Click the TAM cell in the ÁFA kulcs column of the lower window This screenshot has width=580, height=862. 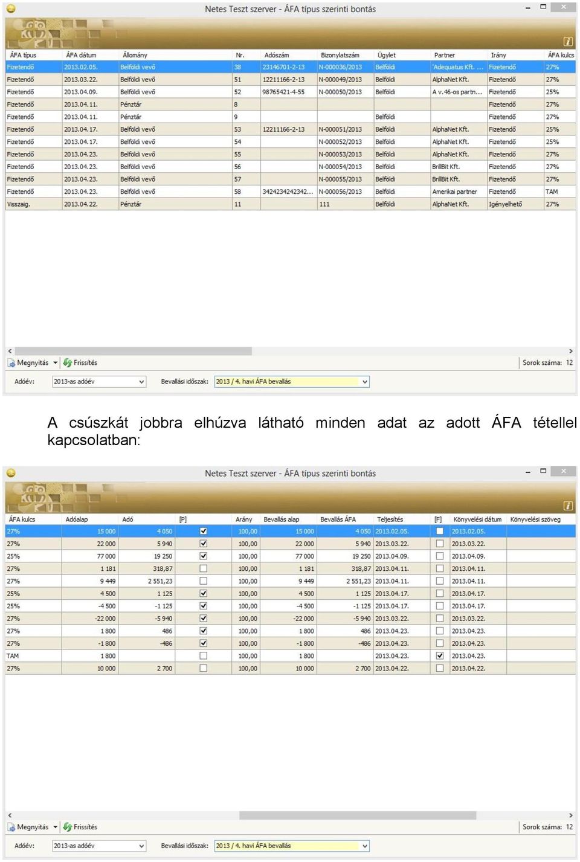[x=34, y=656]
